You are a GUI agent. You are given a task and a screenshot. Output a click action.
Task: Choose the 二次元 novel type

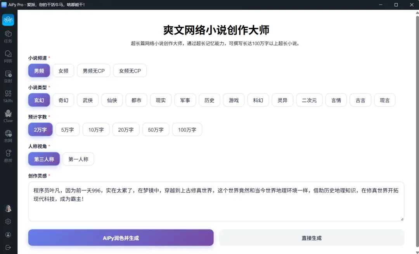click(309, 100)
